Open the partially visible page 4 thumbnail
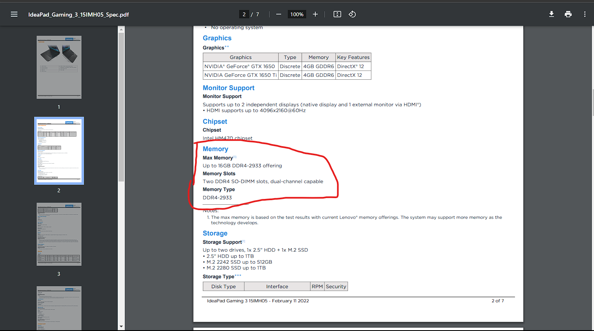The width and height of the screenshot is (594, 331). pyautogui.click(x=59, y=308)
